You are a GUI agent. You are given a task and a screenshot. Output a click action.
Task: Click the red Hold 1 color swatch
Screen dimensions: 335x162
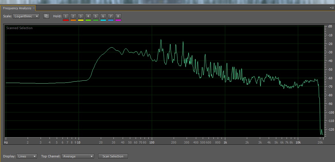click(x=66, y=20)
